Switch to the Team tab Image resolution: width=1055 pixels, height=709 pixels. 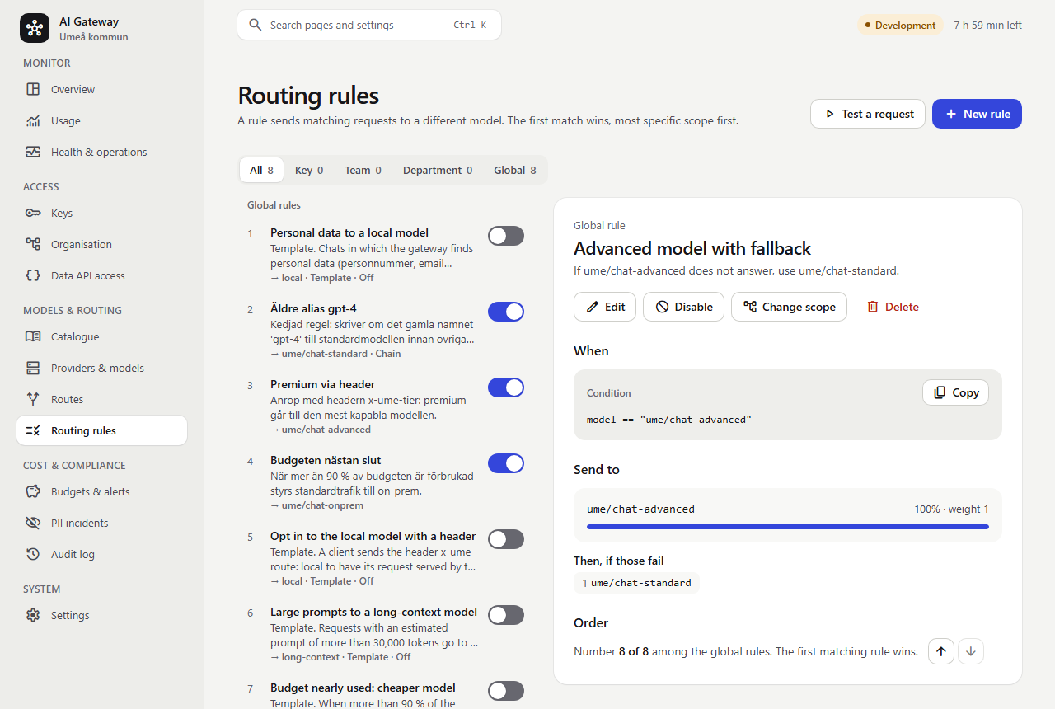[363, 170]
